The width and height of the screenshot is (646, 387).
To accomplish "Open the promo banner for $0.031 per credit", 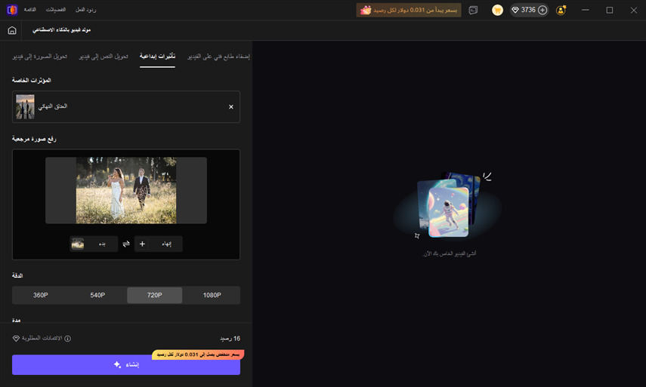I will tap(409, 10).
